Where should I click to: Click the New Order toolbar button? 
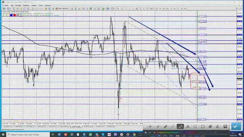click(x=37, y=8)
